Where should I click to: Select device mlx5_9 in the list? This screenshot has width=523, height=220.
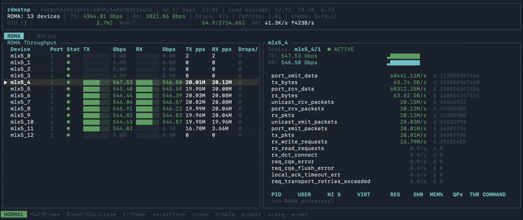tap(20, 116)
